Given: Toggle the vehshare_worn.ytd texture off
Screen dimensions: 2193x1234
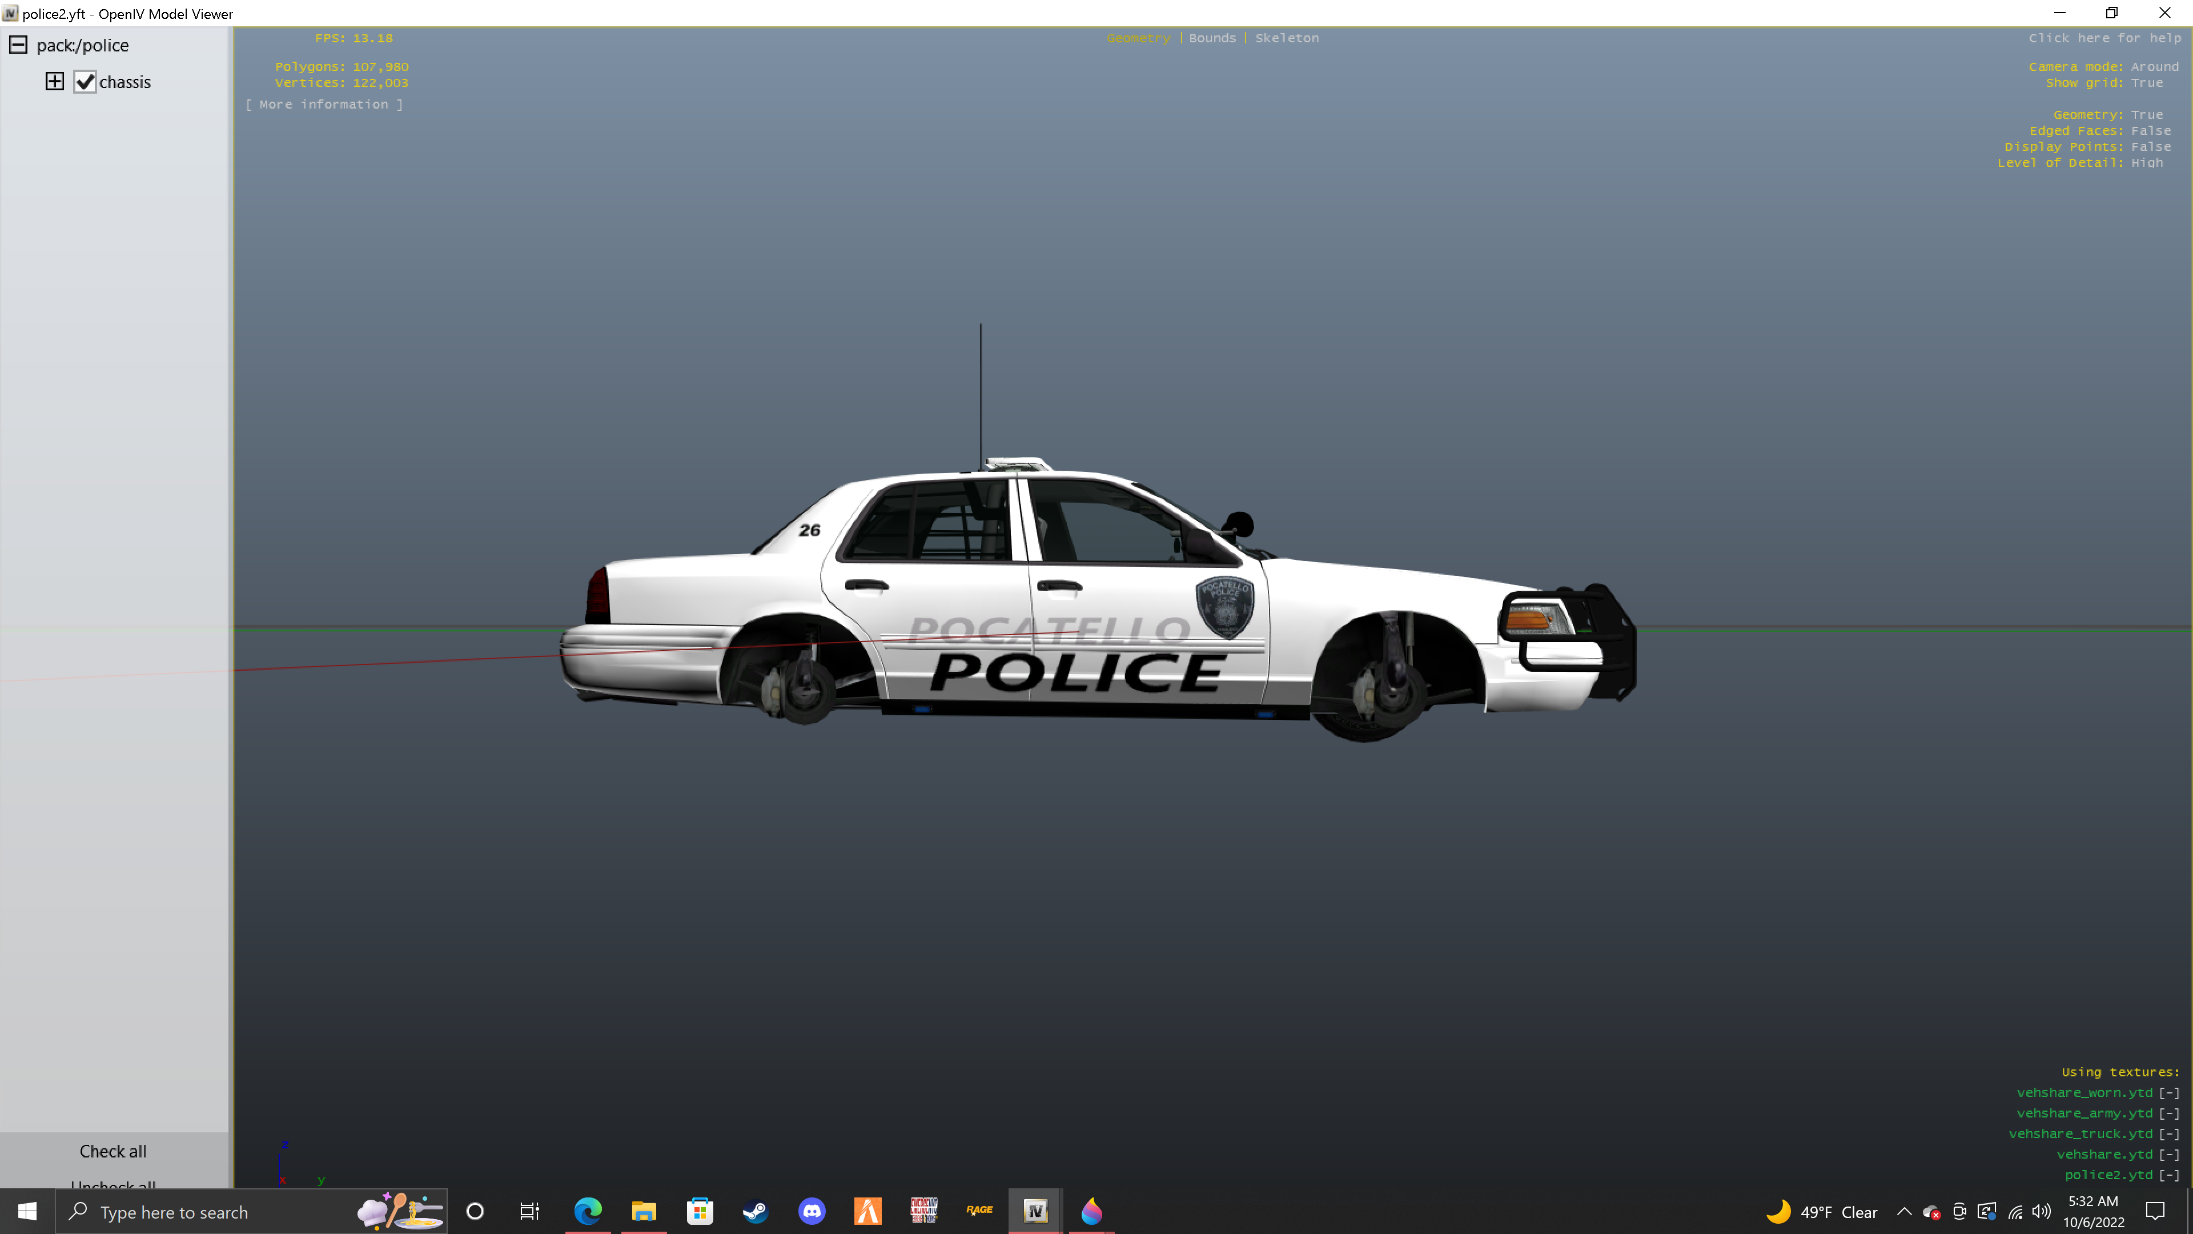Looking at the screenshot, I should tap(2168, 1093).
